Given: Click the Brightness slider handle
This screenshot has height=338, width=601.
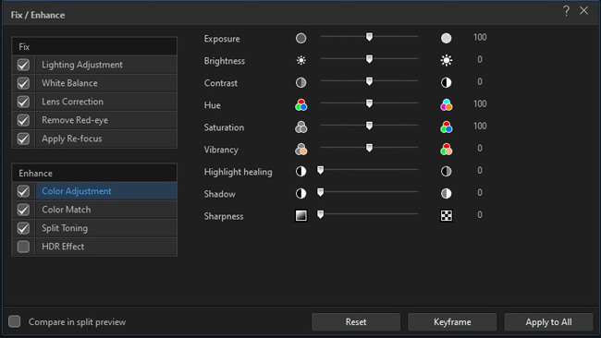Looking at the screenshot, I should [x=369, y=59].
